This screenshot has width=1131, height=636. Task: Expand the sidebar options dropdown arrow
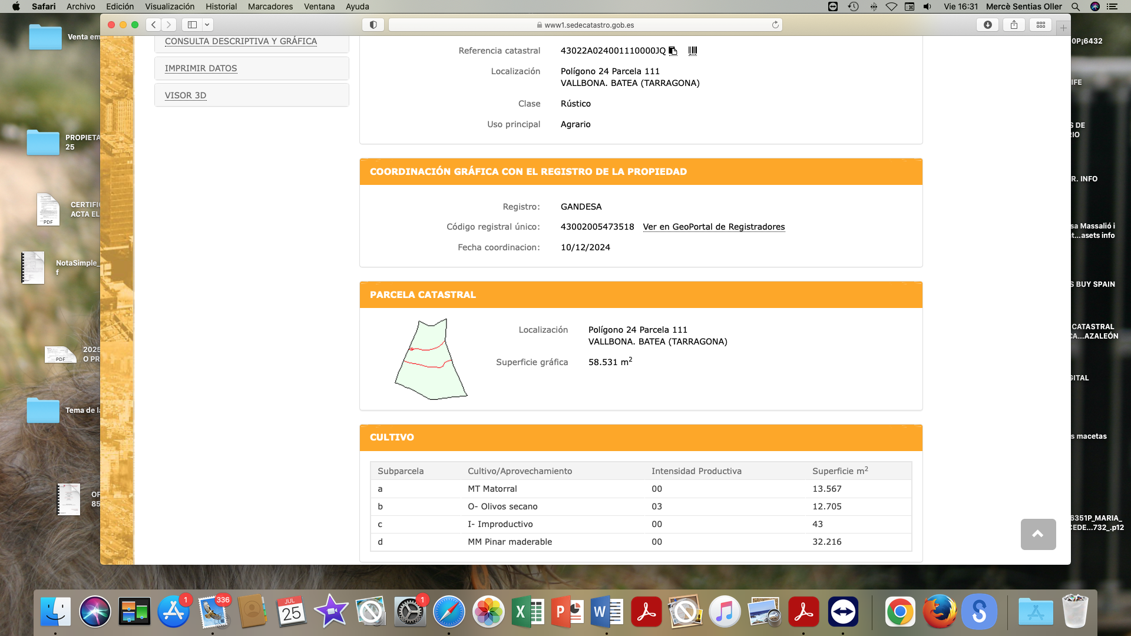click(207, 25)
